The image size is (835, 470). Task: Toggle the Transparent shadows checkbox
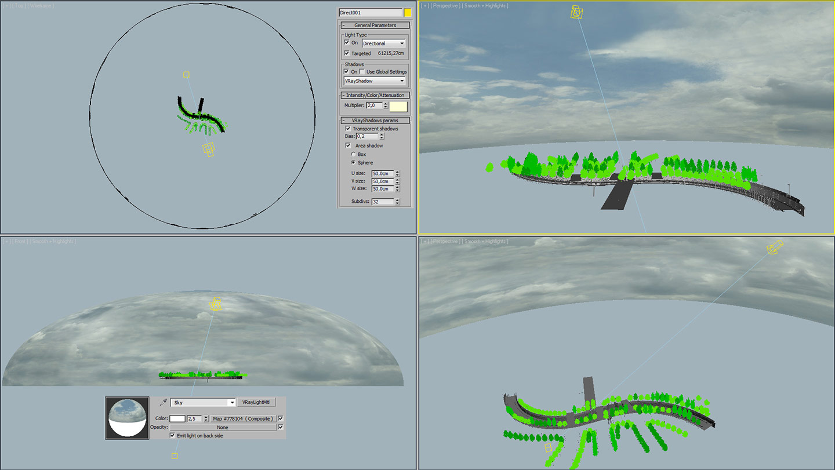coord(348,129)
